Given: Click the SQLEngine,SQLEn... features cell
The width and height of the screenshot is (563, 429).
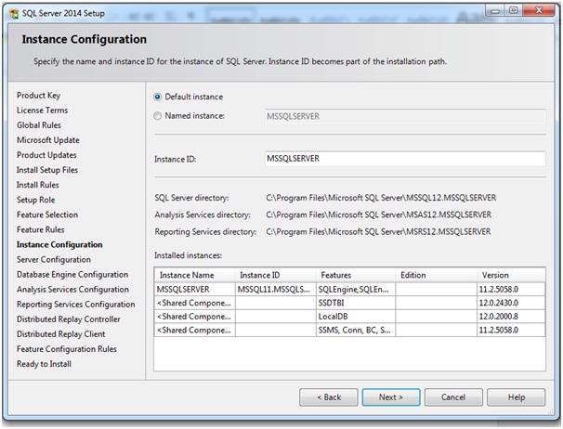Looking at the screenshot, I should coord(356,290).
